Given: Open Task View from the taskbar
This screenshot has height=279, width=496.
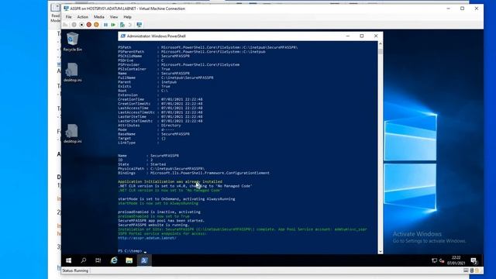Looking at the screenshot, I should pyautogui.click(x=98, y=260).
